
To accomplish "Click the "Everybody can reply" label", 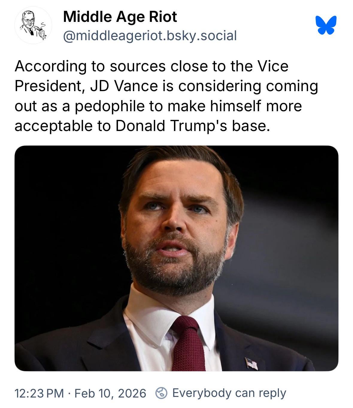I will [229, 393].
